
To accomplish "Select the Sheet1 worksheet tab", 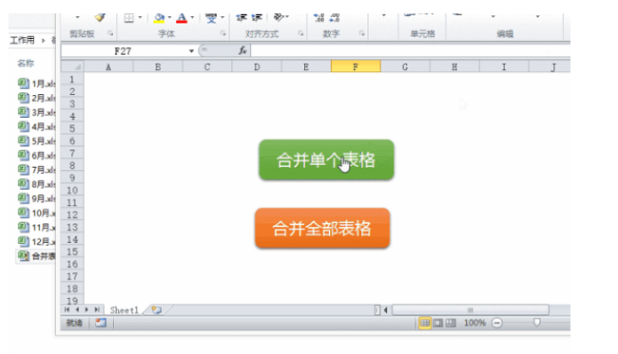I will [x=125, y=310].
